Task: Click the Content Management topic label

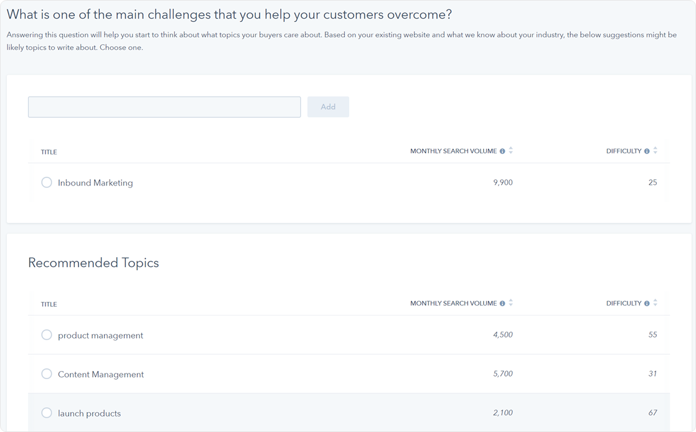Action: (x=101, y=374)
